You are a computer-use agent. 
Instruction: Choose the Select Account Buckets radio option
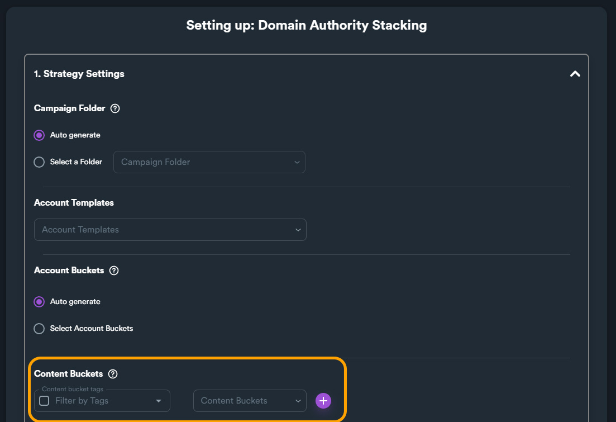[39, 329]
